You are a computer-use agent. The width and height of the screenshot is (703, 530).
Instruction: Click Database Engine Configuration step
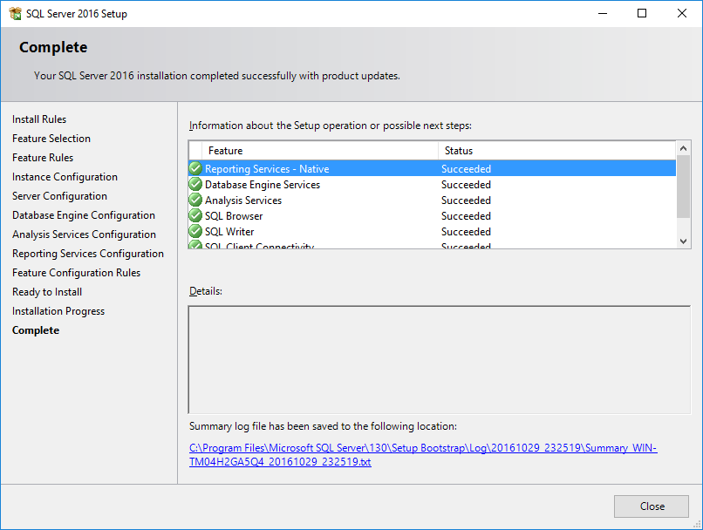(84, 215)
